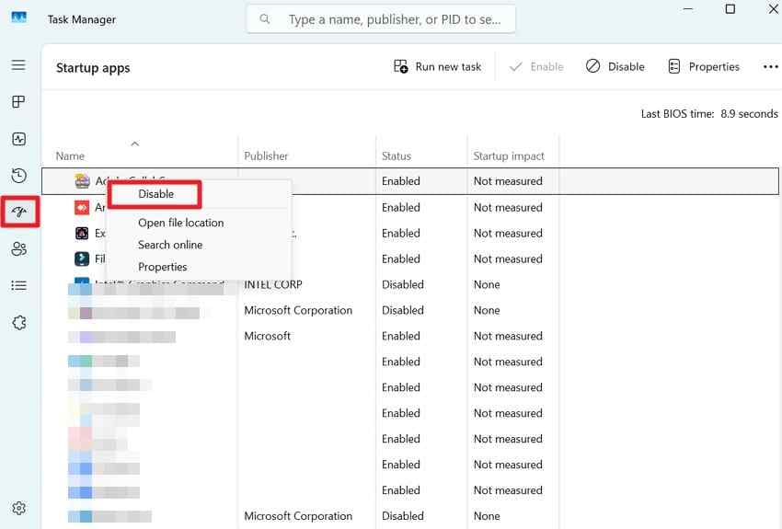
Task: Click the Properties toolbar button
Action: pos(703,66)
